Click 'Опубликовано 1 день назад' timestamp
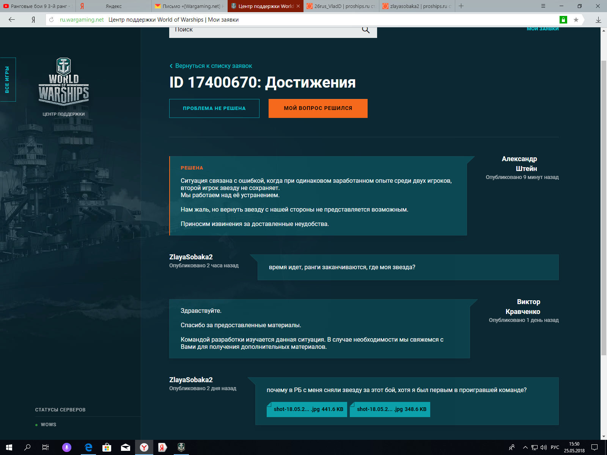Image resolution: width=607 pixels, height=455 pixels. tap(524, 320)
